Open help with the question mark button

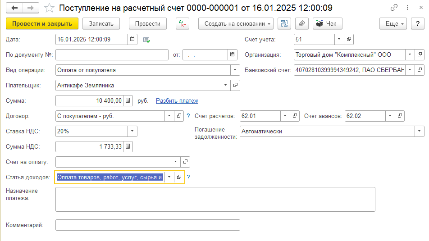417,23
